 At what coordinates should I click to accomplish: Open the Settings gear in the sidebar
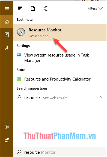pos(7,127)
